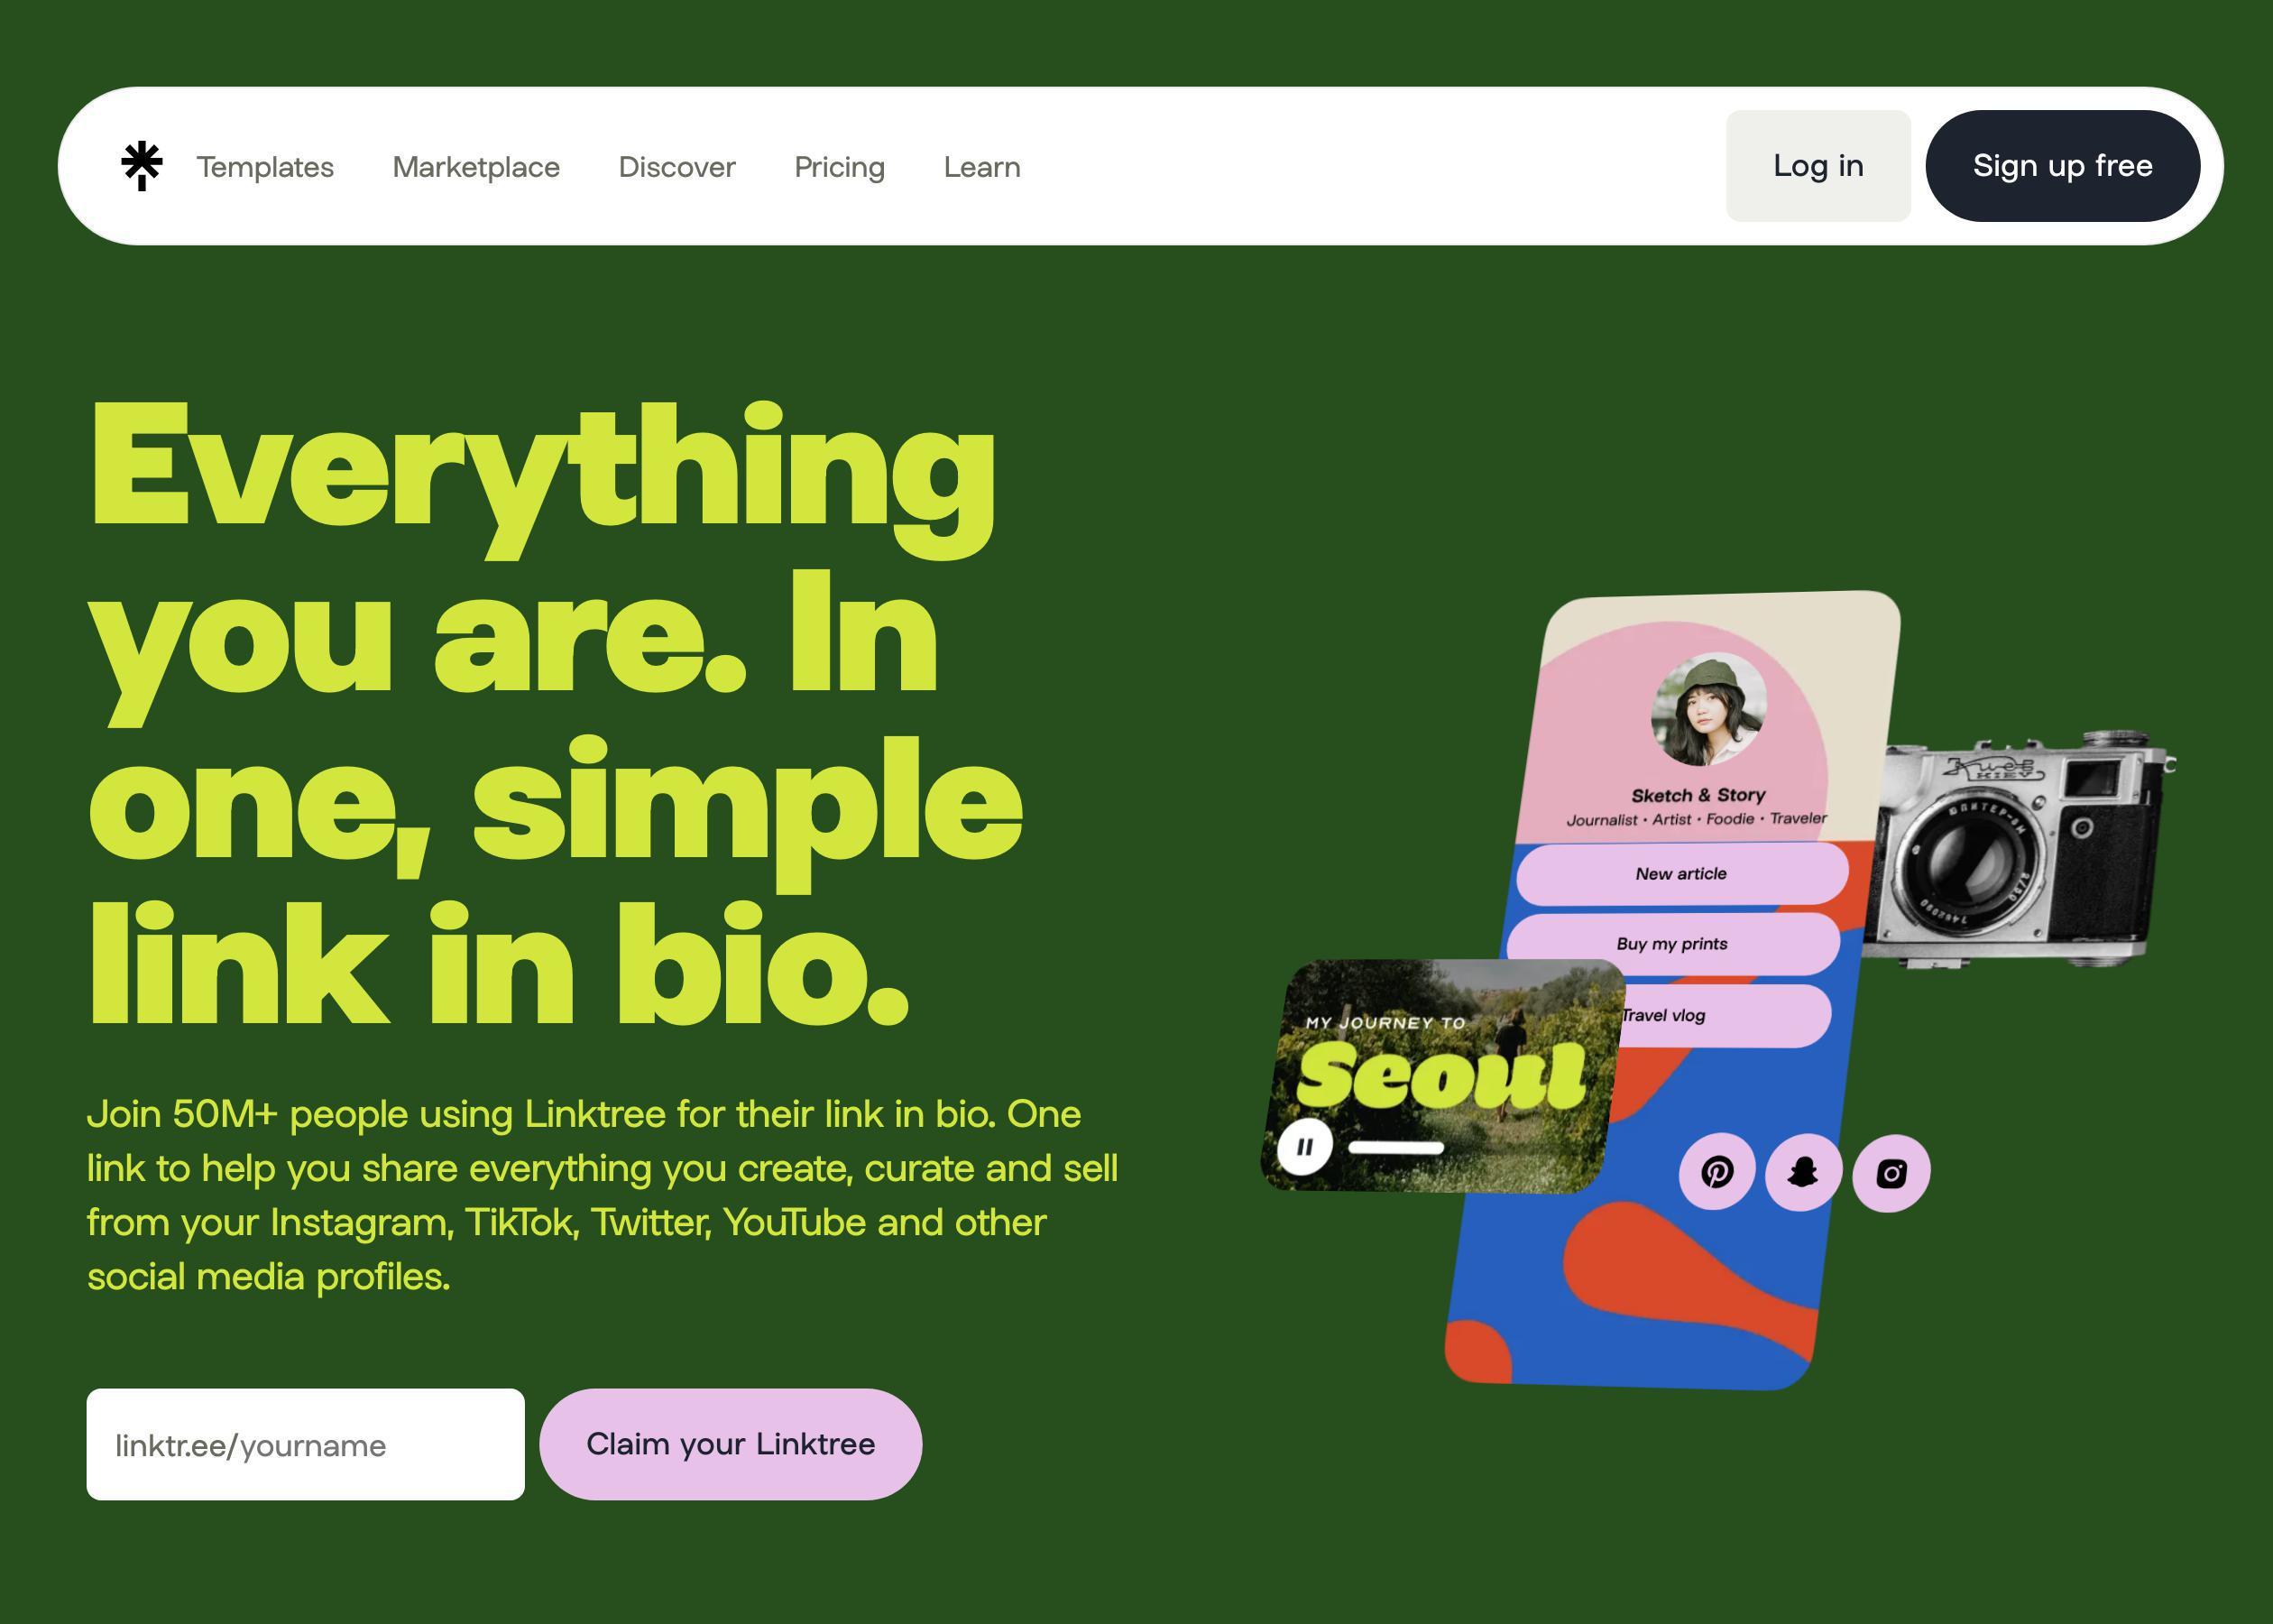Image resolution: width=2273 pixels, height=1624 pixels.
Task: Click the Discover navigation link
Action: click(x=676, y=167)
